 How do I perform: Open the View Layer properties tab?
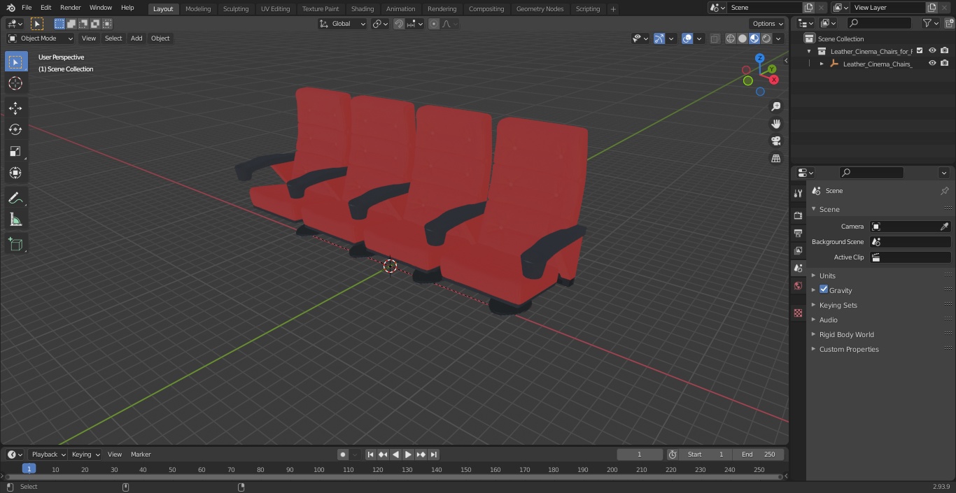coord(798,250)
